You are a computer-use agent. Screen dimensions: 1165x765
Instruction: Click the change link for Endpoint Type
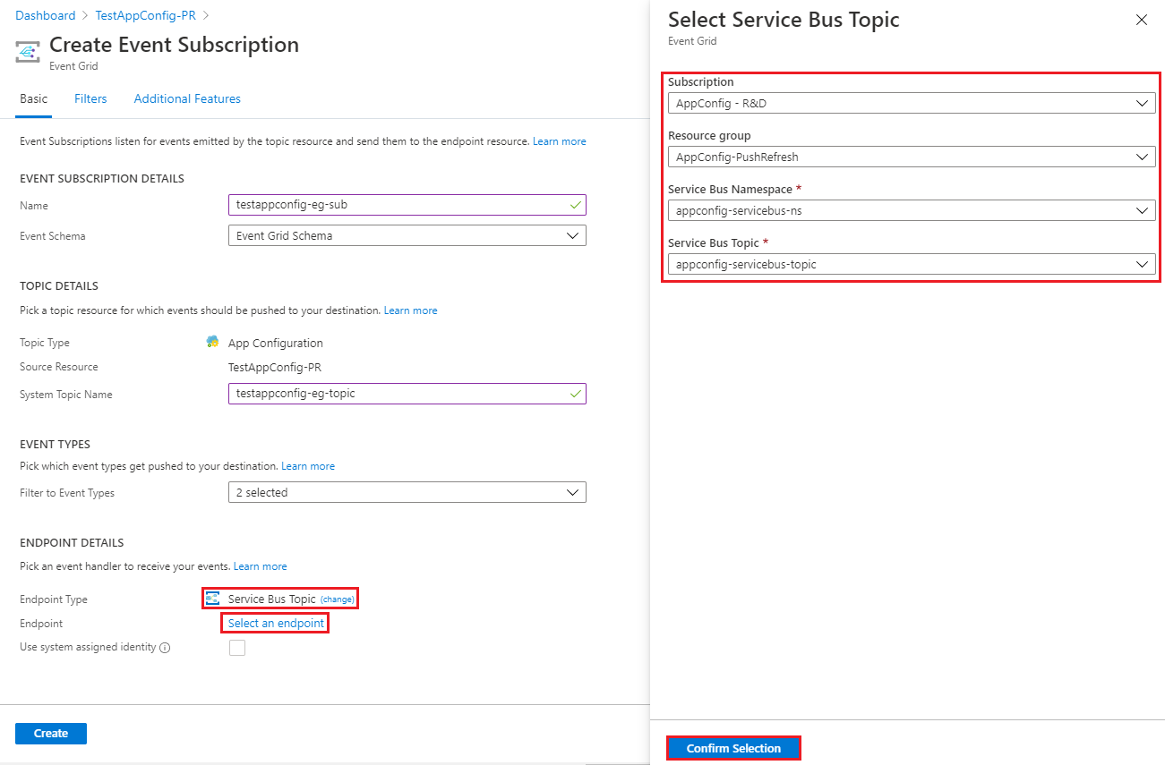[338, 599]
